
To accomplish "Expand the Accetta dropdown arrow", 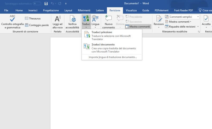I will [x=206, y=28].
